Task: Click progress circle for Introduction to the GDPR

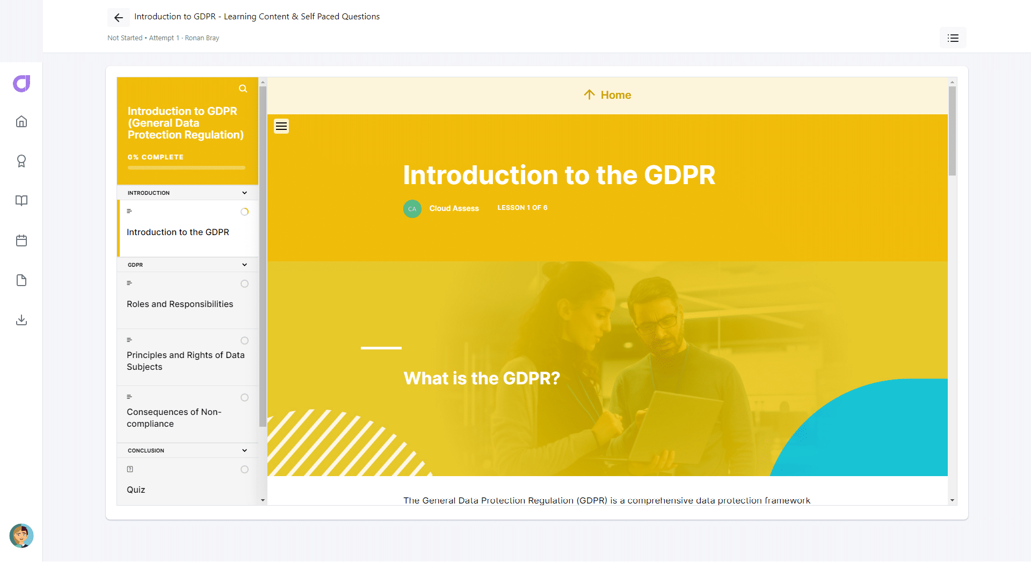Action: click(x=245, y=212)
